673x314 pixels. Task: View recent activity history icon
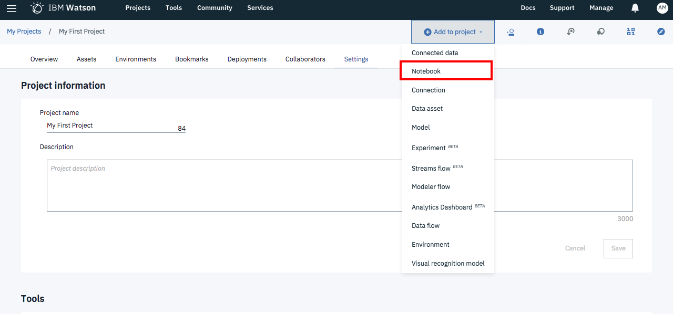(x=570, y=32)
